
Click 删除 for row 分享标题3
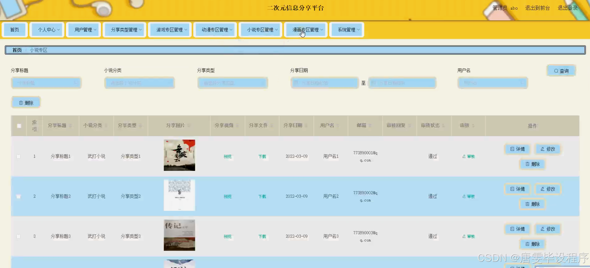pos(533,244)
